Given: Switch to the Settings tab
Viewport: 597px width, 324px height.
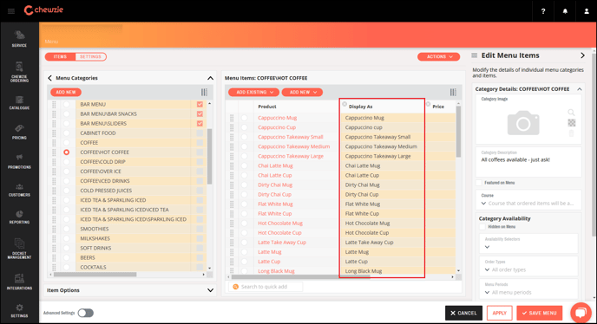Looking at the screenshot, I should (x=90, y=56).
